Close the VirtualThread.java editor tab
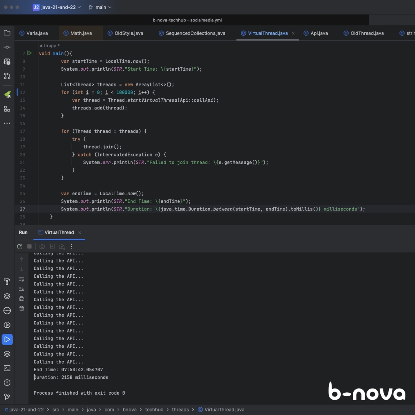The image size is (415, 415). [293, 33]
